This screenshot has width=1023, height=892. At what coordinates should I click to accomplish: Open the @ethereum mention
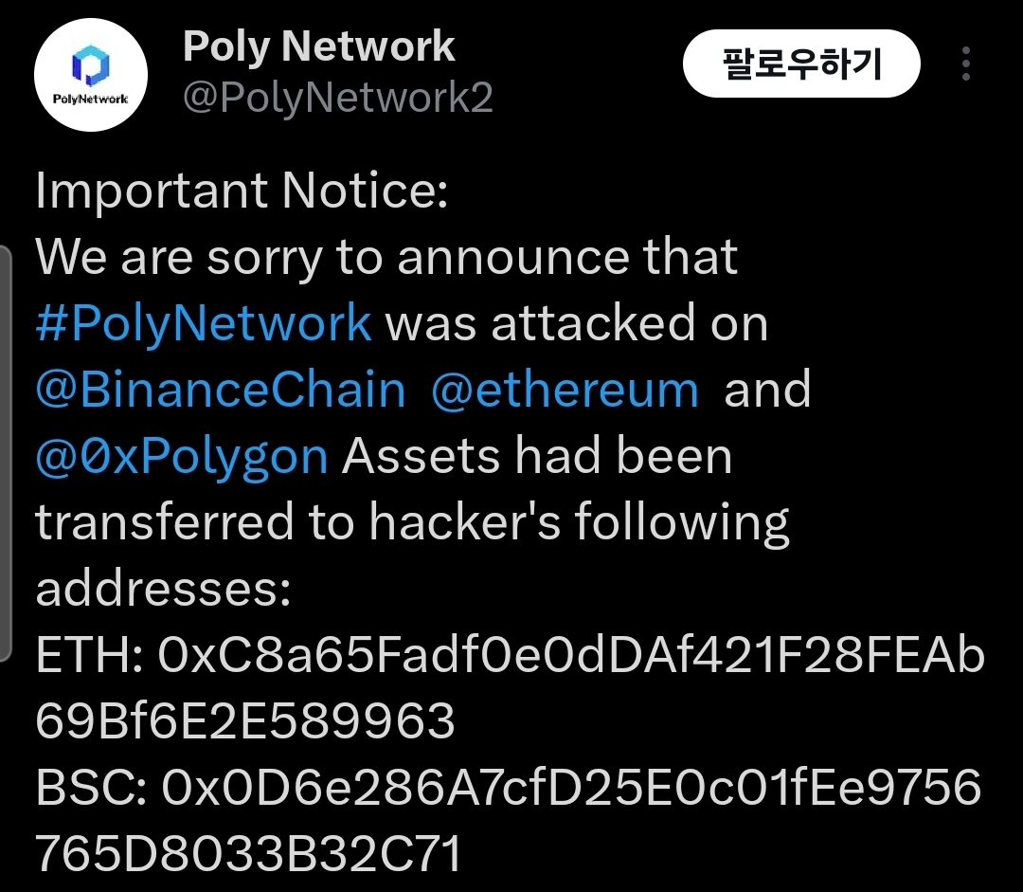[565, 390]
